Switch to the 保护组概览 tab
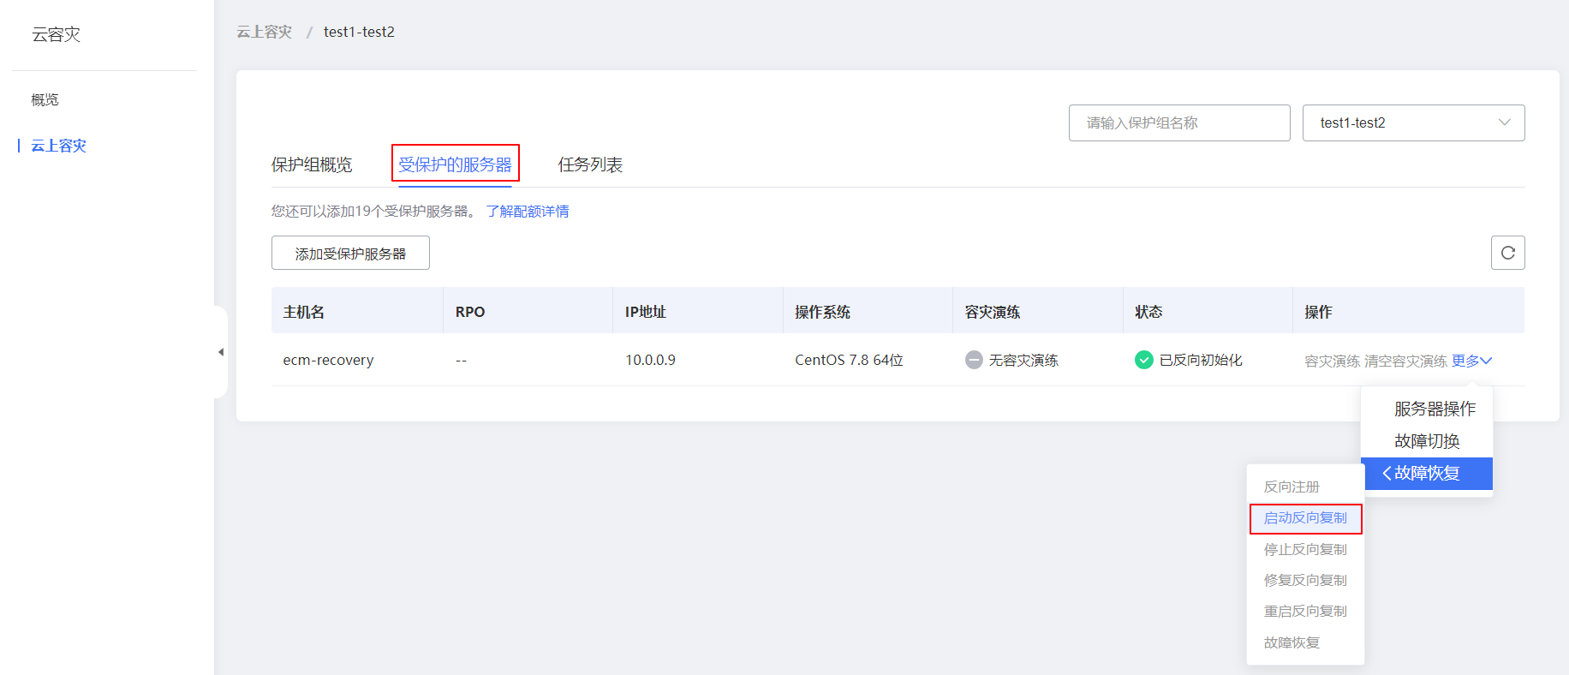1569x675 pixels. pos(312,164)
